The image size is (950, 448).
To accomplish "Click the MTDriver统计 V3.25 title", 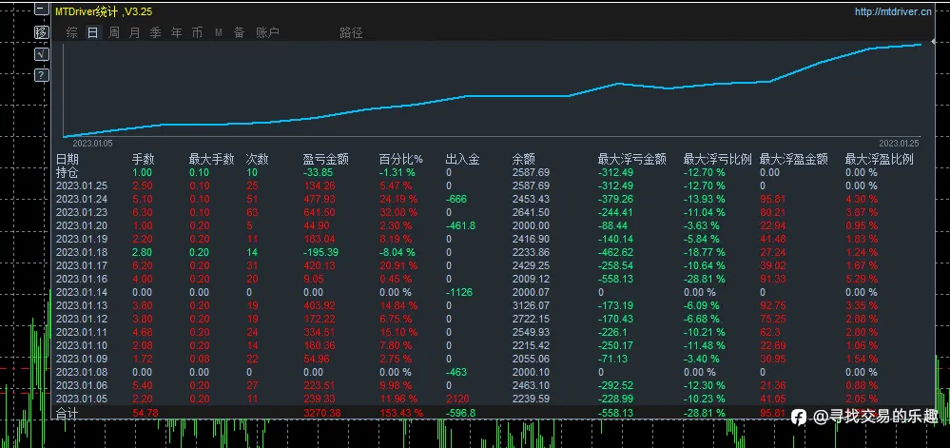I will (103, 11).
